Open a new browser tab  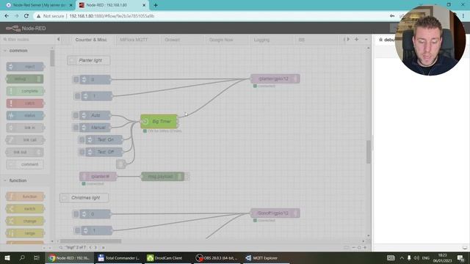[156, 5]
